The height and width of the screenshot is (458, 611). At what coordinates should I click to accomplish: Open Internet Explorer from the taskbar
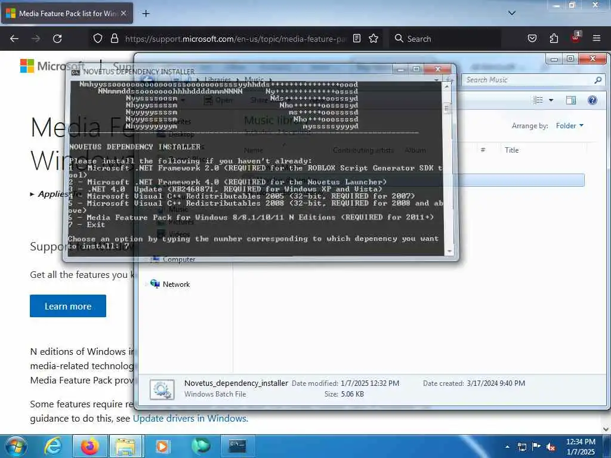tap(53, 446)
